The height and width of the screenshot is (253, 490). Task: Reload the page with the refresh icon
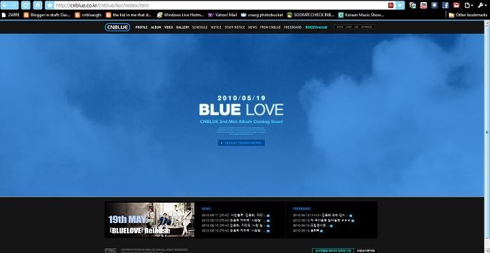[26, 5]
